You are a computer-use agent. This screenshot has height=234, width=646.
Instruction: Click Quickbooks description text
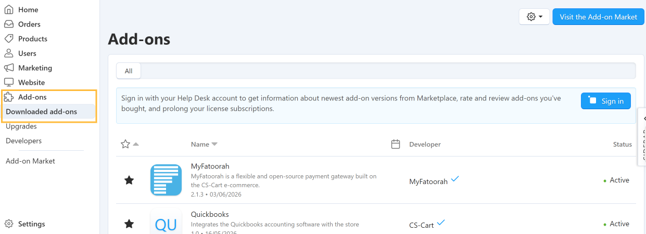[x=275, y=225]
